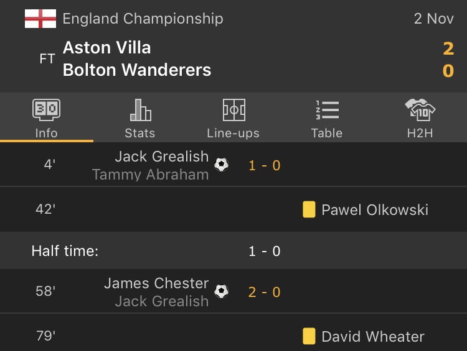Viewport: 467px width, 351px height.
Task: Select the Pawel Olkowski booking entry
Action: click(x=375, y=210)
